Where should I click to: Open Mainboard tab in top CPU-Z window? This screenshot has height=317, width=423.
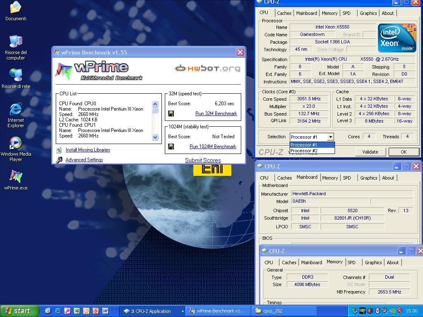coord(307,13)
